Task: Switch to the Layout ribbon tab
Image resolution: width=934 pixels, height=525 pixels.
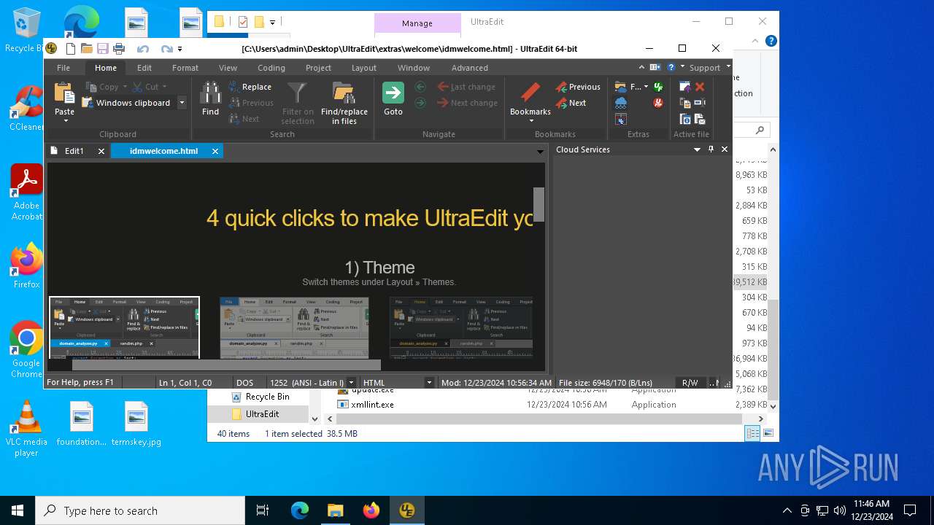Action: [364, 68]
